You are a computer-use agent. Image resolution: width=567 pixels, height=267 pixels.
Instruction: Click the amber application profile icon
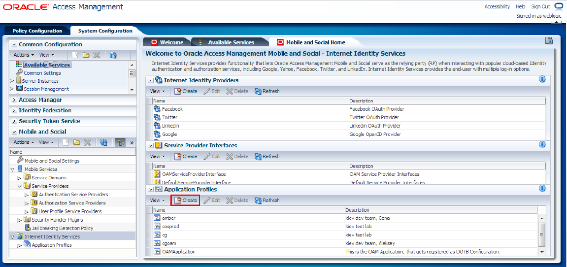(157, 218)
